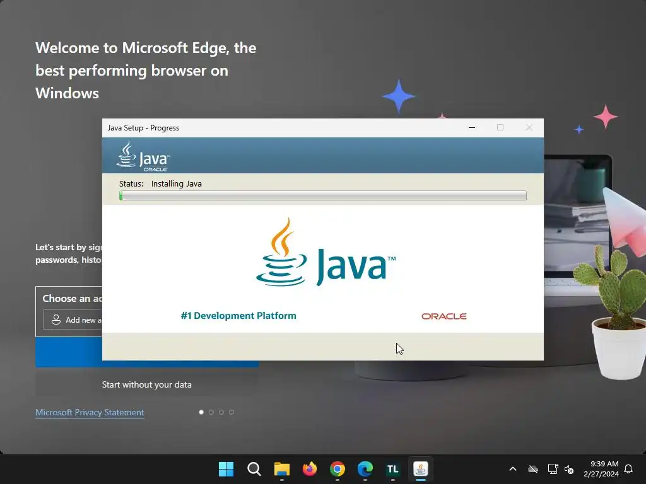Click the red ORACLE logo
The height and width of the screenshot is (484, 646).
click(x=443, y=316)
